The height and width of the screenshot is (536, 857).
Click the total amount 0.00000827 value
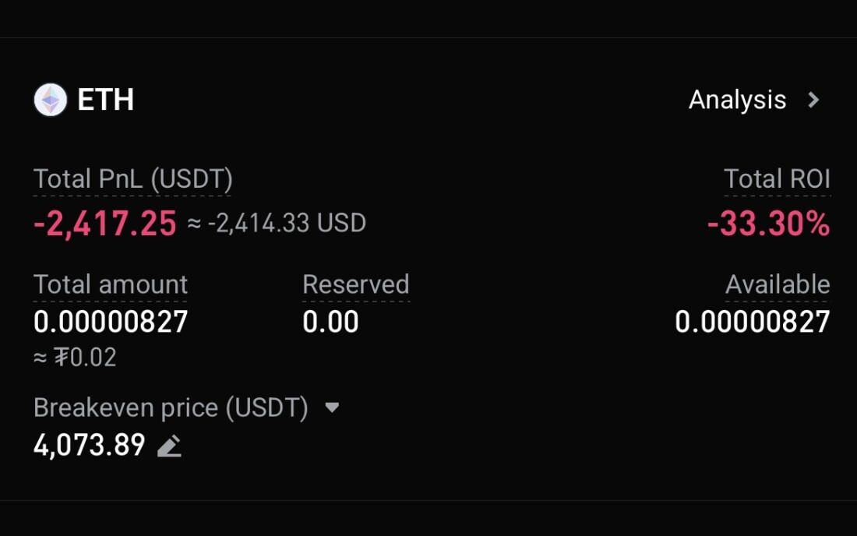[111, 322]
